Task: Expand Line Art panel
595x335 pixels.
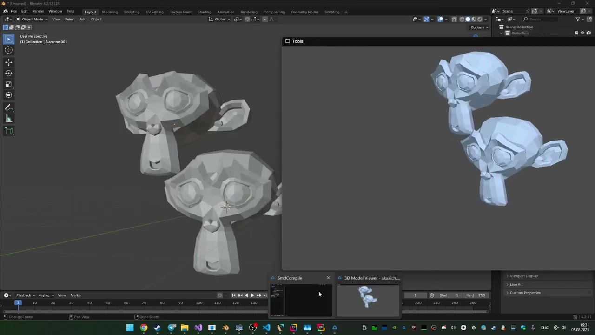Action: (x=516, y=284)
